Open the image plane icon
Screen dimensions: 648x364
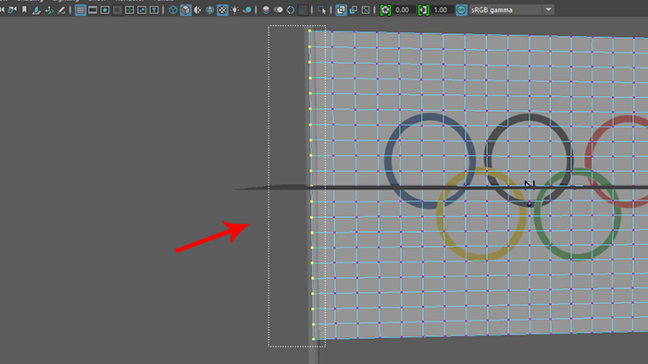(x=37, y=10)
